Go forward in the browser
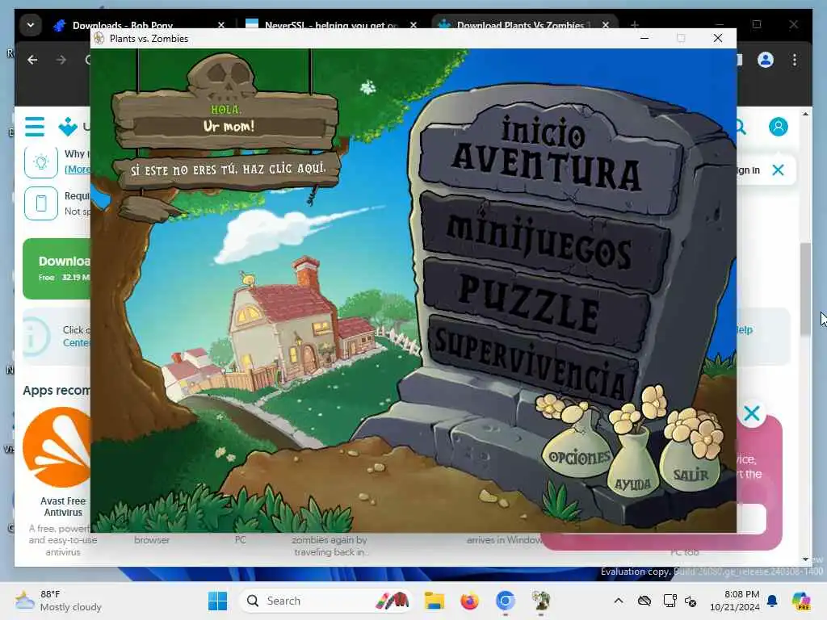Viewport: 827px width, 620px height. coord(61,60)
